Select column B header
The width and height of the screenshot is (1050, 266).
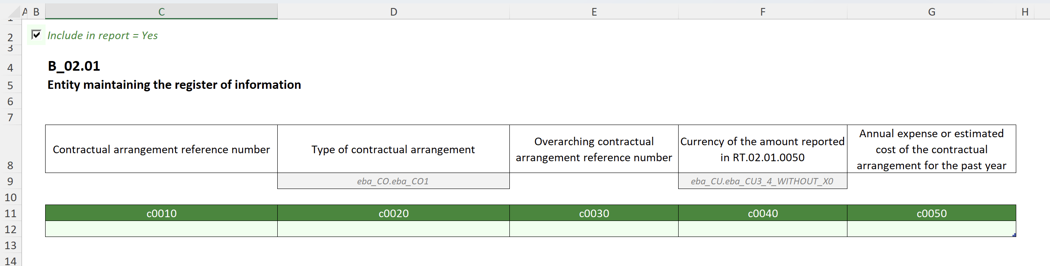36,12
